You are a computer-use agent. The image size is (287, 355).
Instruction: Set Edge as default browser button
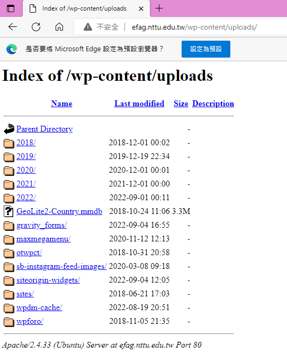[x=206, y=49]
